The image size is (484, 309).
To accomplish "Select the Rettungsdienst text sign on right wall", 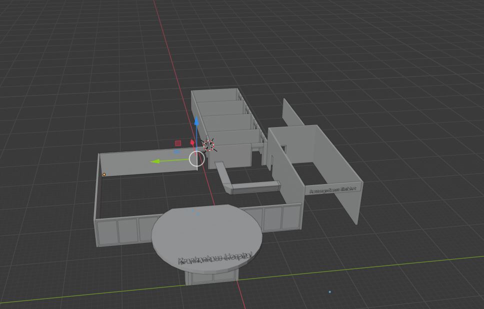I will (332, 189).
